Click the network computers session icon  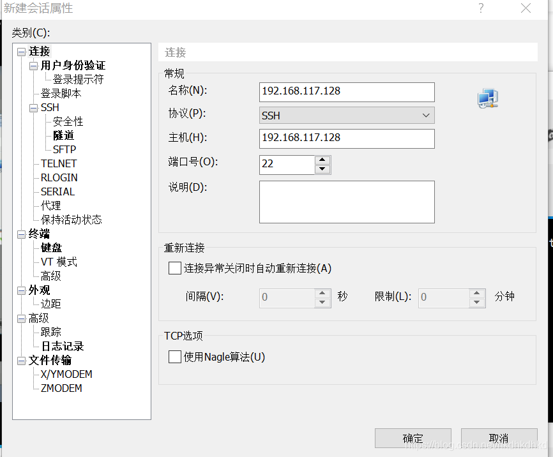click(x=488, y=98)
